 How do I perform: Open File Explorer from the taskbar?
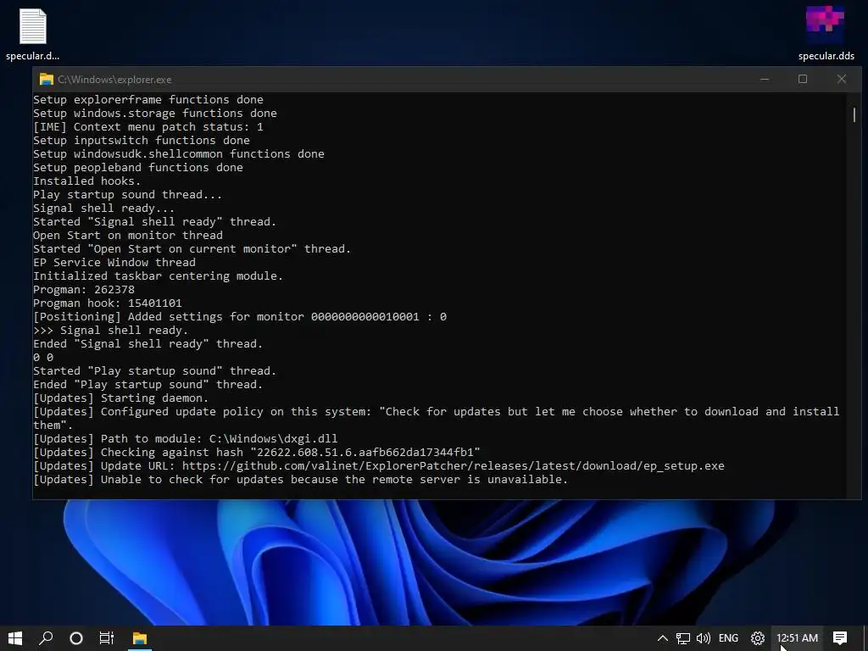[140, 638]
